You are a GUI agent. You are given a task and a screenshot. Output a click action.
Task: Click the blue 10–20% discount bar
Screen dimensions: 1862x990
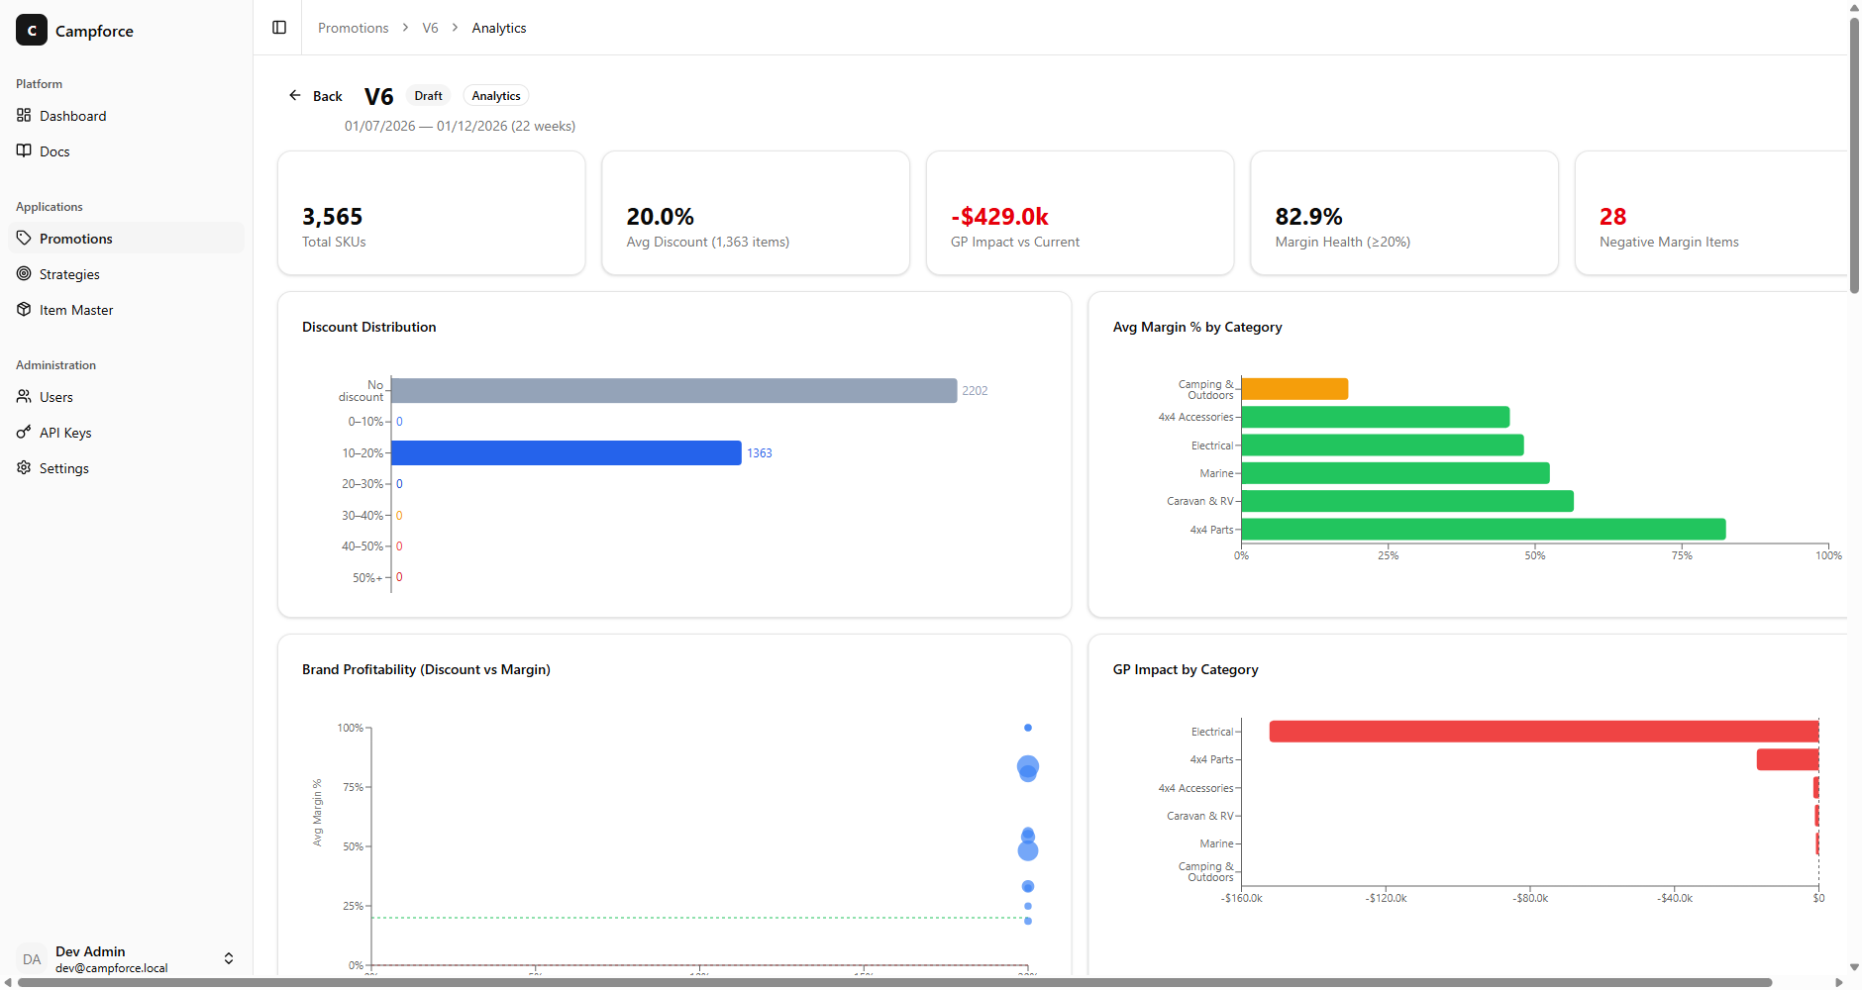point(567,452)
